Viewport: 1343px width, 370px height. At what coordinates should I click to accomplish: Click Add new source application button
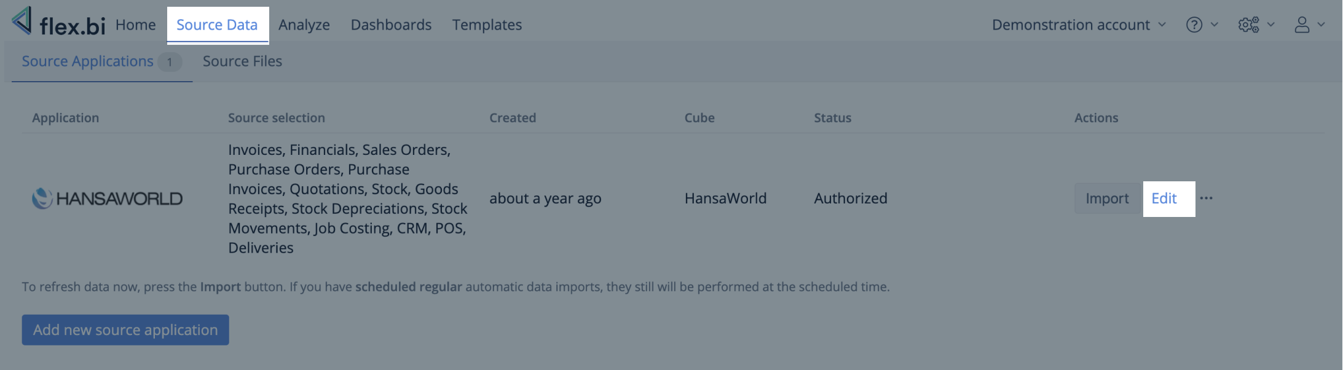tap(125, 330)
